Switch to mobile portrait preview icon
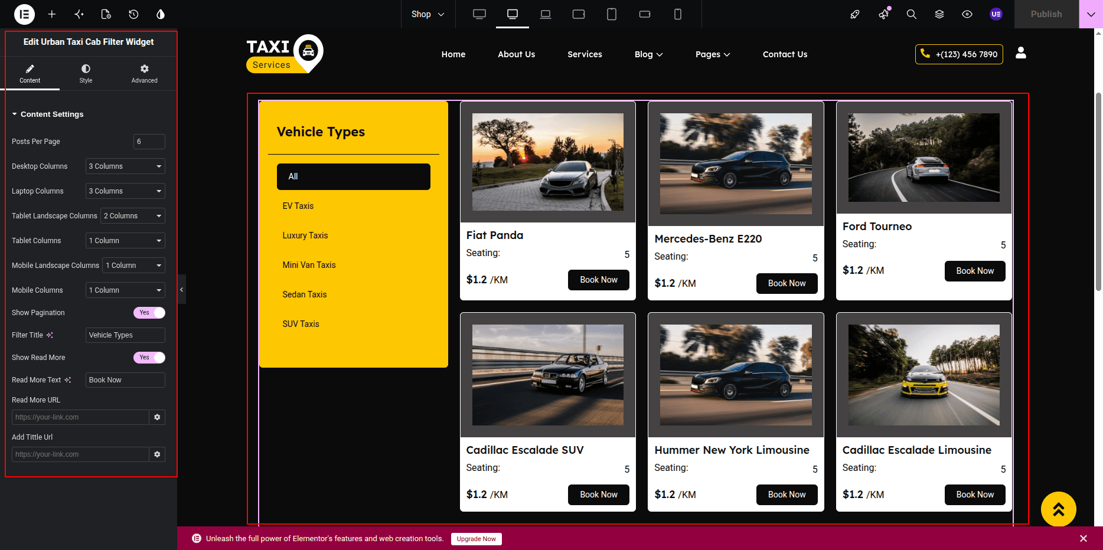Viewport: 1103px width, 550px height. 678,14
